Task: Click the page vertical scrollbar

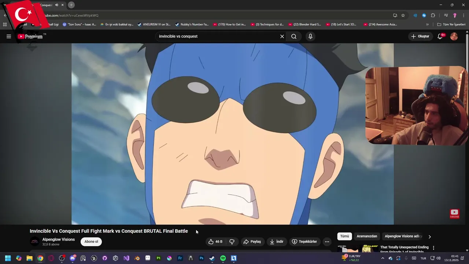Action: point(467,141)
